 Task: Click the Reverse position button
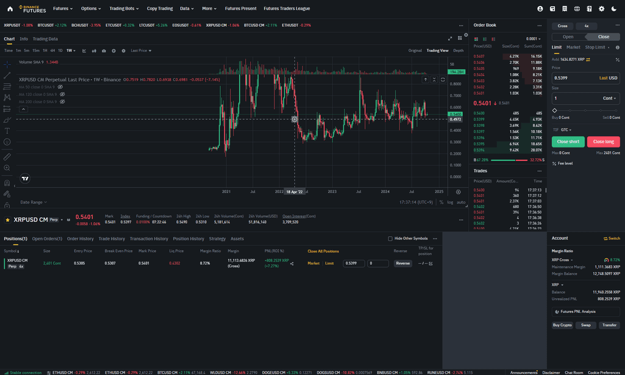tap(402, 263)
